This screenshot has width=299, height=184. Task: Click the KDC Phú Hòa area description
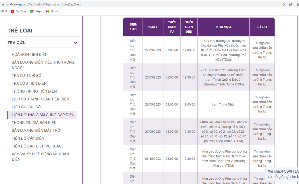(223, 50)
